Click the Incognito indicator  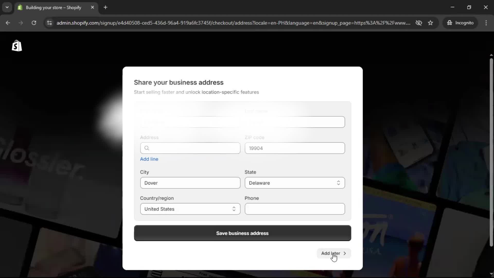(x=460, y=23)
